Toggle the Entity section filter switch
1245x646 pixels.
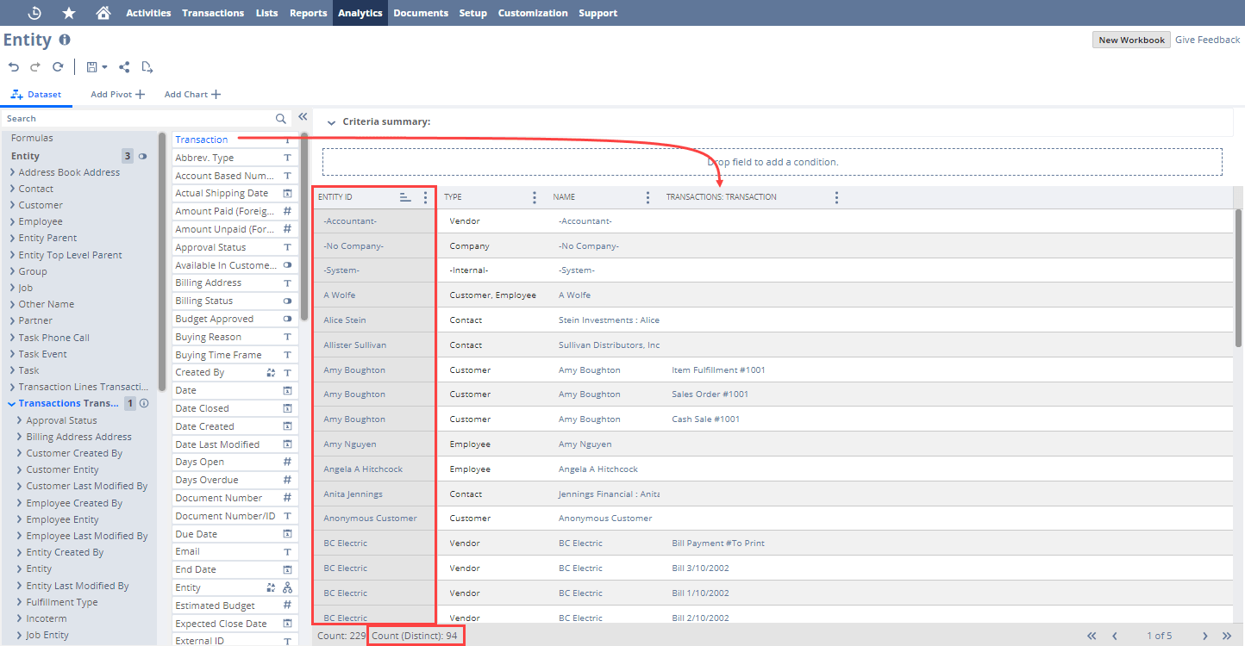(143, 157)
